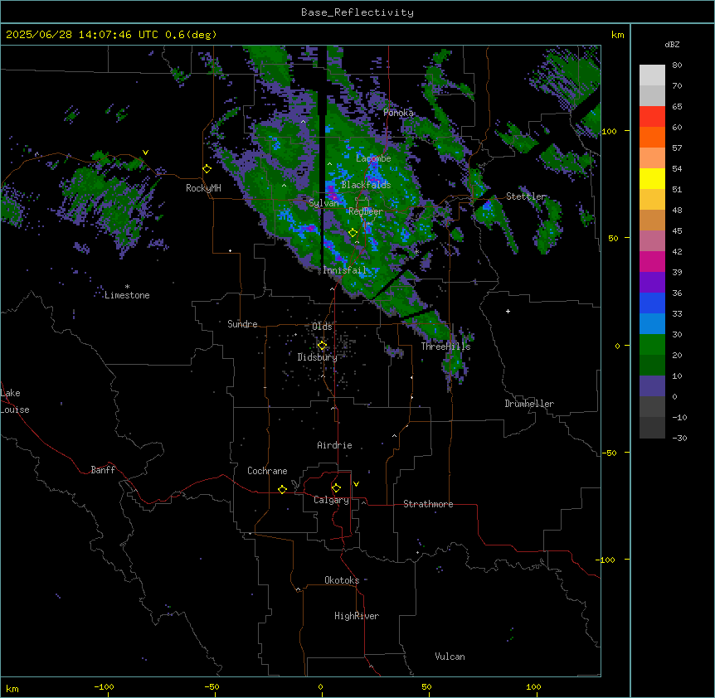The width and height of the screenshot is (715, 698).
Task: Click the Lake Louise label
Action: [x=15, y=401]
